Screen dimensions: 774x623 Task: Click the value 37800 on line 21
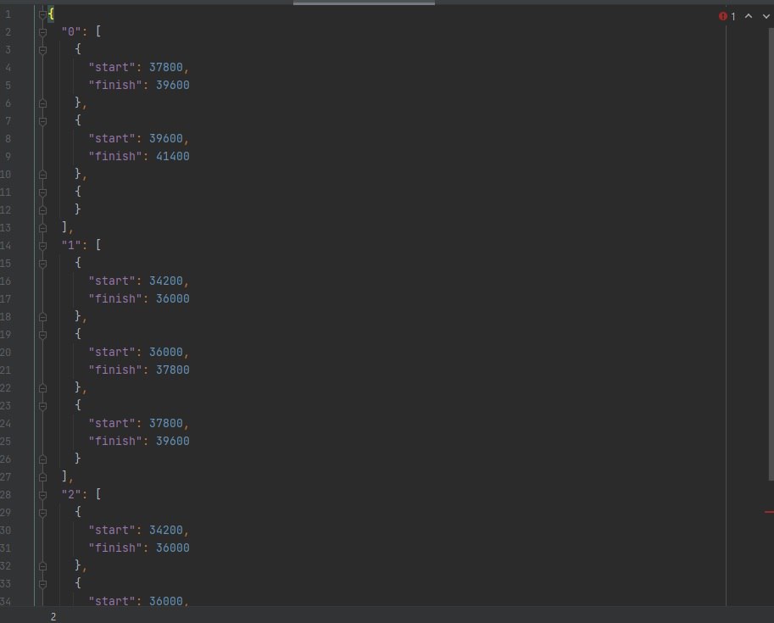pyautogui.click(x=172, y=370)
